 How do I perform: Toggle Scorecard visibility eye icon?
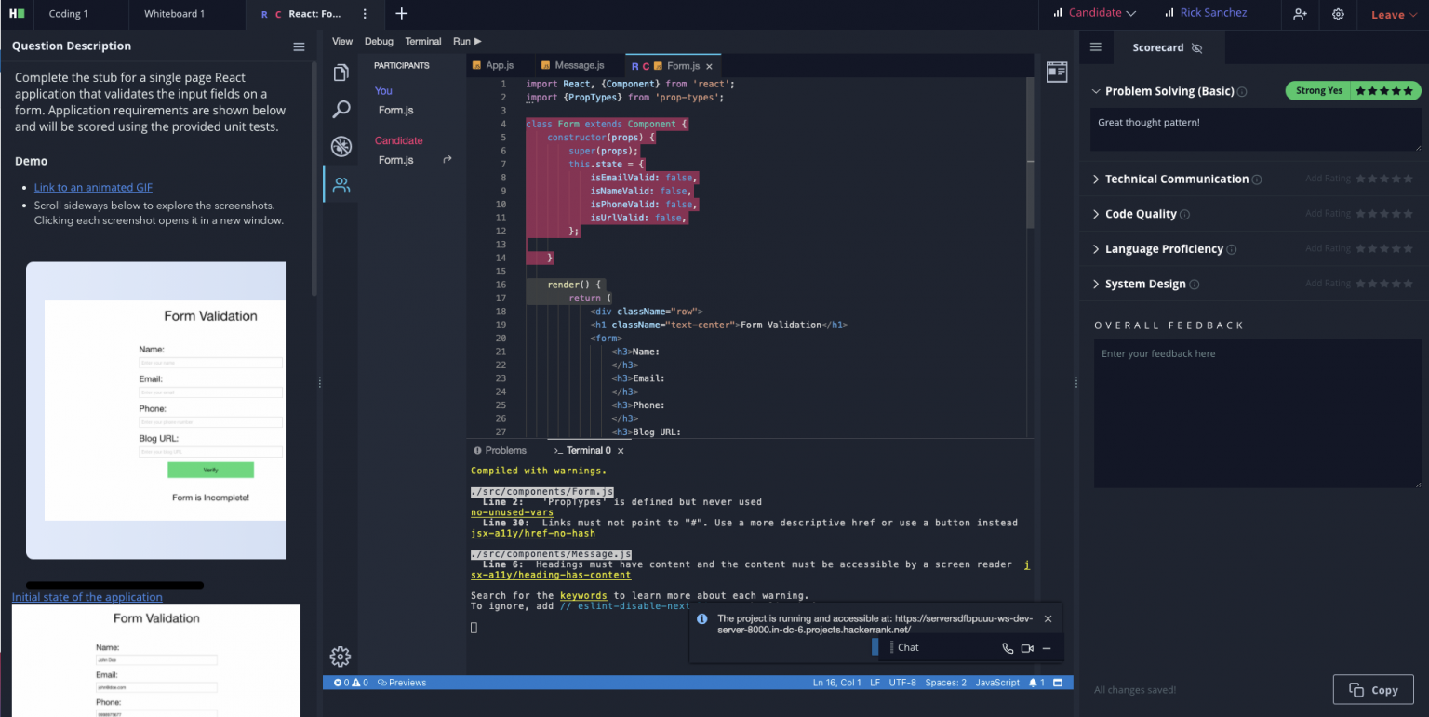pyautogui.click(x=1196, y=47)
